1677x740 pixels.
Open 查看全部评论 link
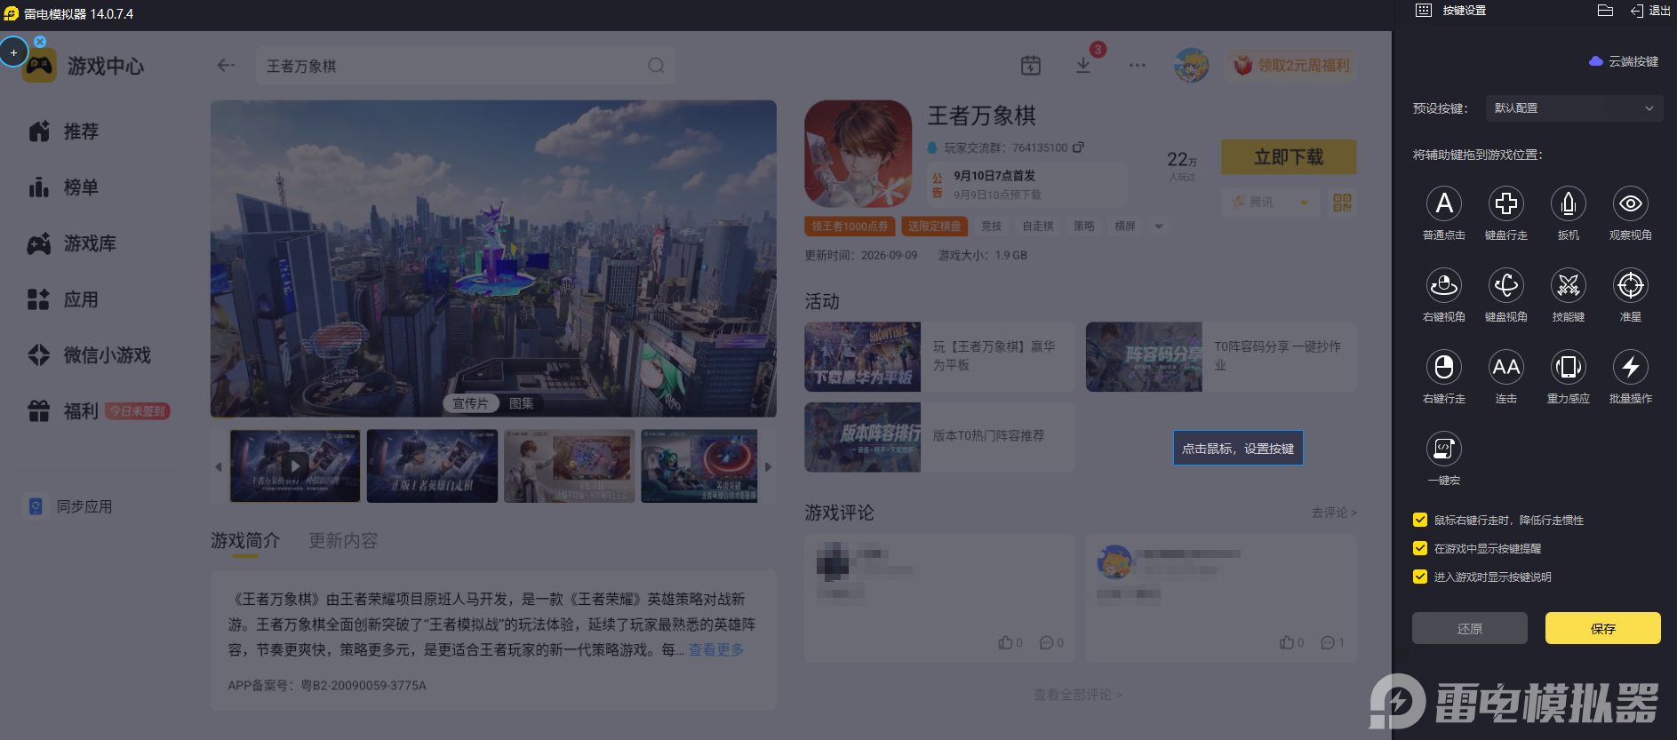coord(1077,695)
